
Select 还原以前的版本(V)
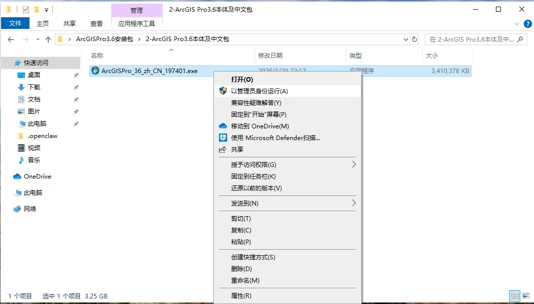[x=288, y=188]
